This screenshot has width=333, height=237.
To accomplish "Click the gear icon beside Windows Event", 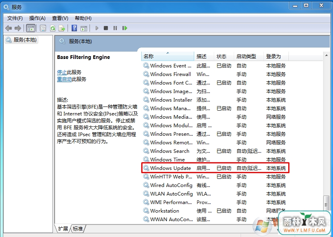I will [x=146, y=66].
